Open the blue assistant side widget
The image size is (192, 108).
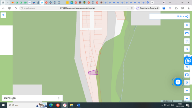[x=188, y=61]
